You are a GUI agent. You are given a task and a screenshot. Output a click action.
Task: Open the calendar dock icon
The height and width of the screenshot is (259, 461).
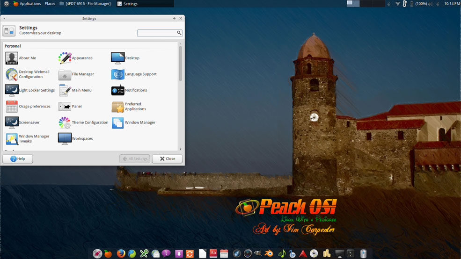[x=224, y=253]
